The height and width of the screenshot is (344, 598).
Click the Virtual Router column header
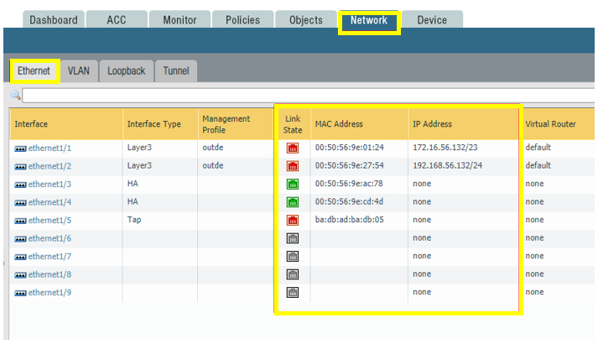pos(558,124)
